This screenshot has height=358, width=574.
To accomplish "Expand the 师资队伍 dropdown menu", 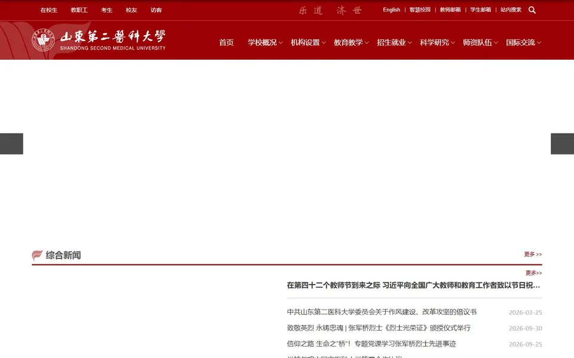I will click(480, 42).
